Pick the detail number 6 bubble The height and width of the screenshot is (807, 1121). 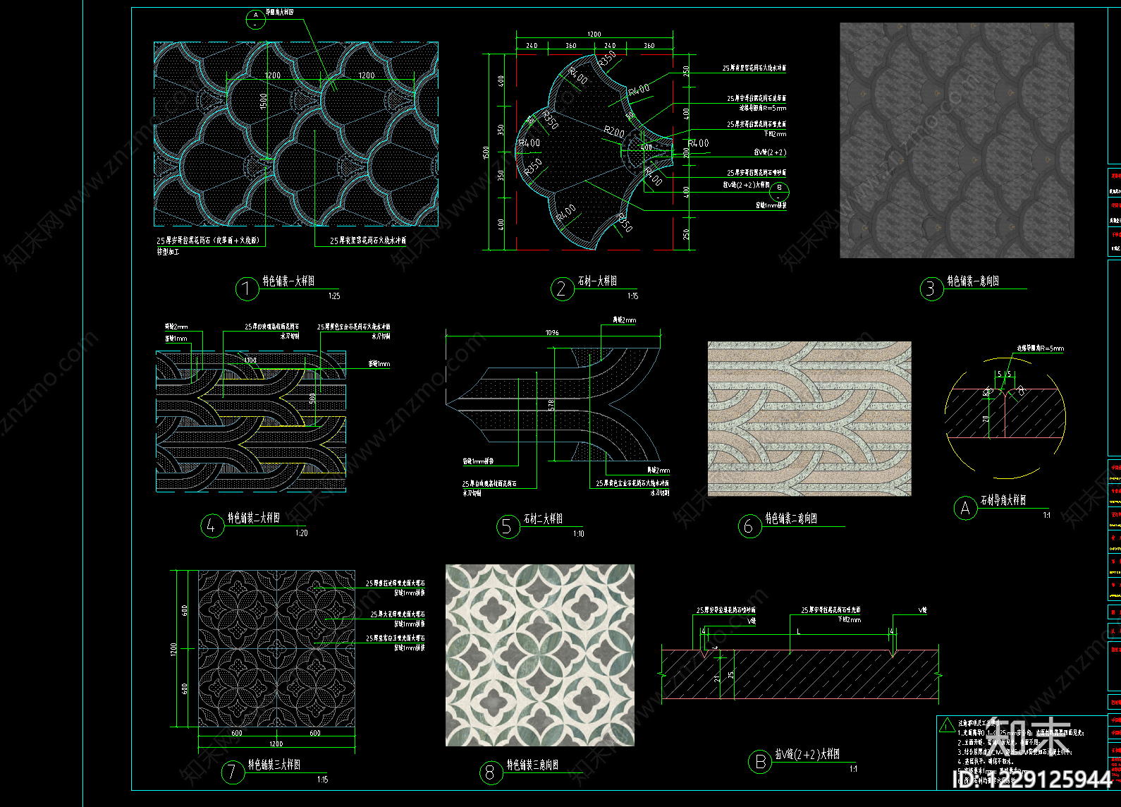click(749, 526)
